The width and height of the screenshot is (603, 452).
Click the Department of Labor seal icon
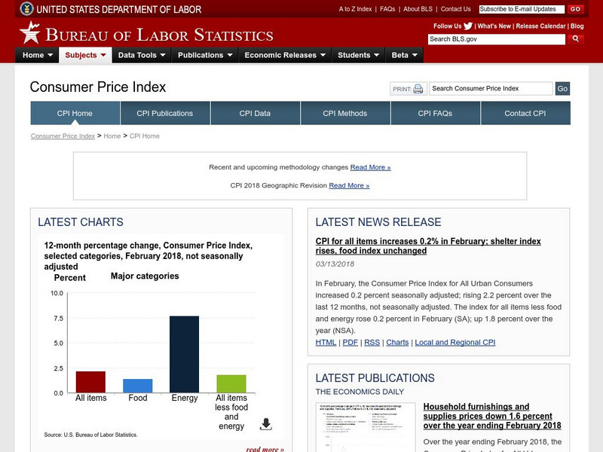click(26, 8)
